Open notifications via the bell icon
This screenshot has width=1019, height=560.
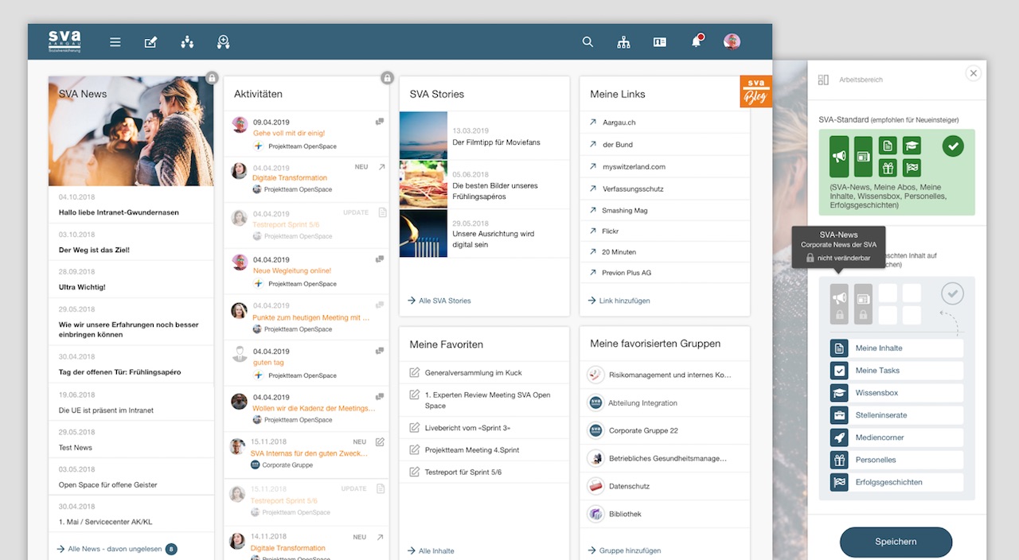[697, 41]
